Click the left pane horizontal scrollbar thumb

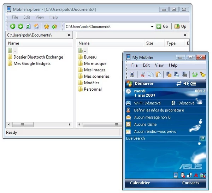tap(23, 125)
